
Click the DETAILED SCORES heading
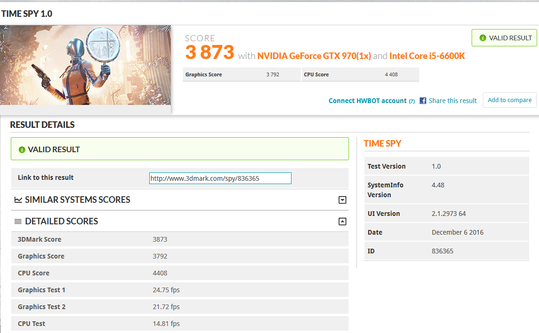tap(62, 222)
